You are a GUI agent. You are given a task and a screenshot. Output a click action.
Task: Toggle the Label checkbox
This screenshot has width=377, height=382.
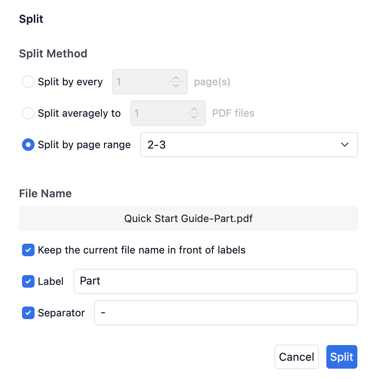28,281
